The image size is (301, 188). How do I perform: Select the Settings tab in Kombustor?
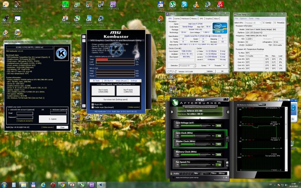(x=134, y=81)
